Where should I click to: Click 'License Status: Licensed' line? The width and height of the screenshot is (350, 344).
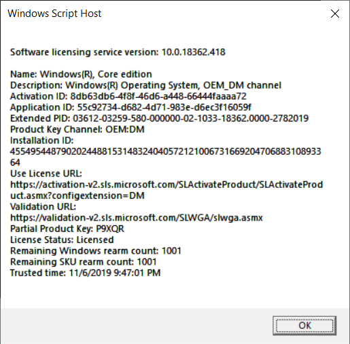tap(62, 240)
